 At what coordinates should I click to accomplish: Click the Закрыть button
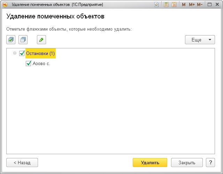[187, 163]
